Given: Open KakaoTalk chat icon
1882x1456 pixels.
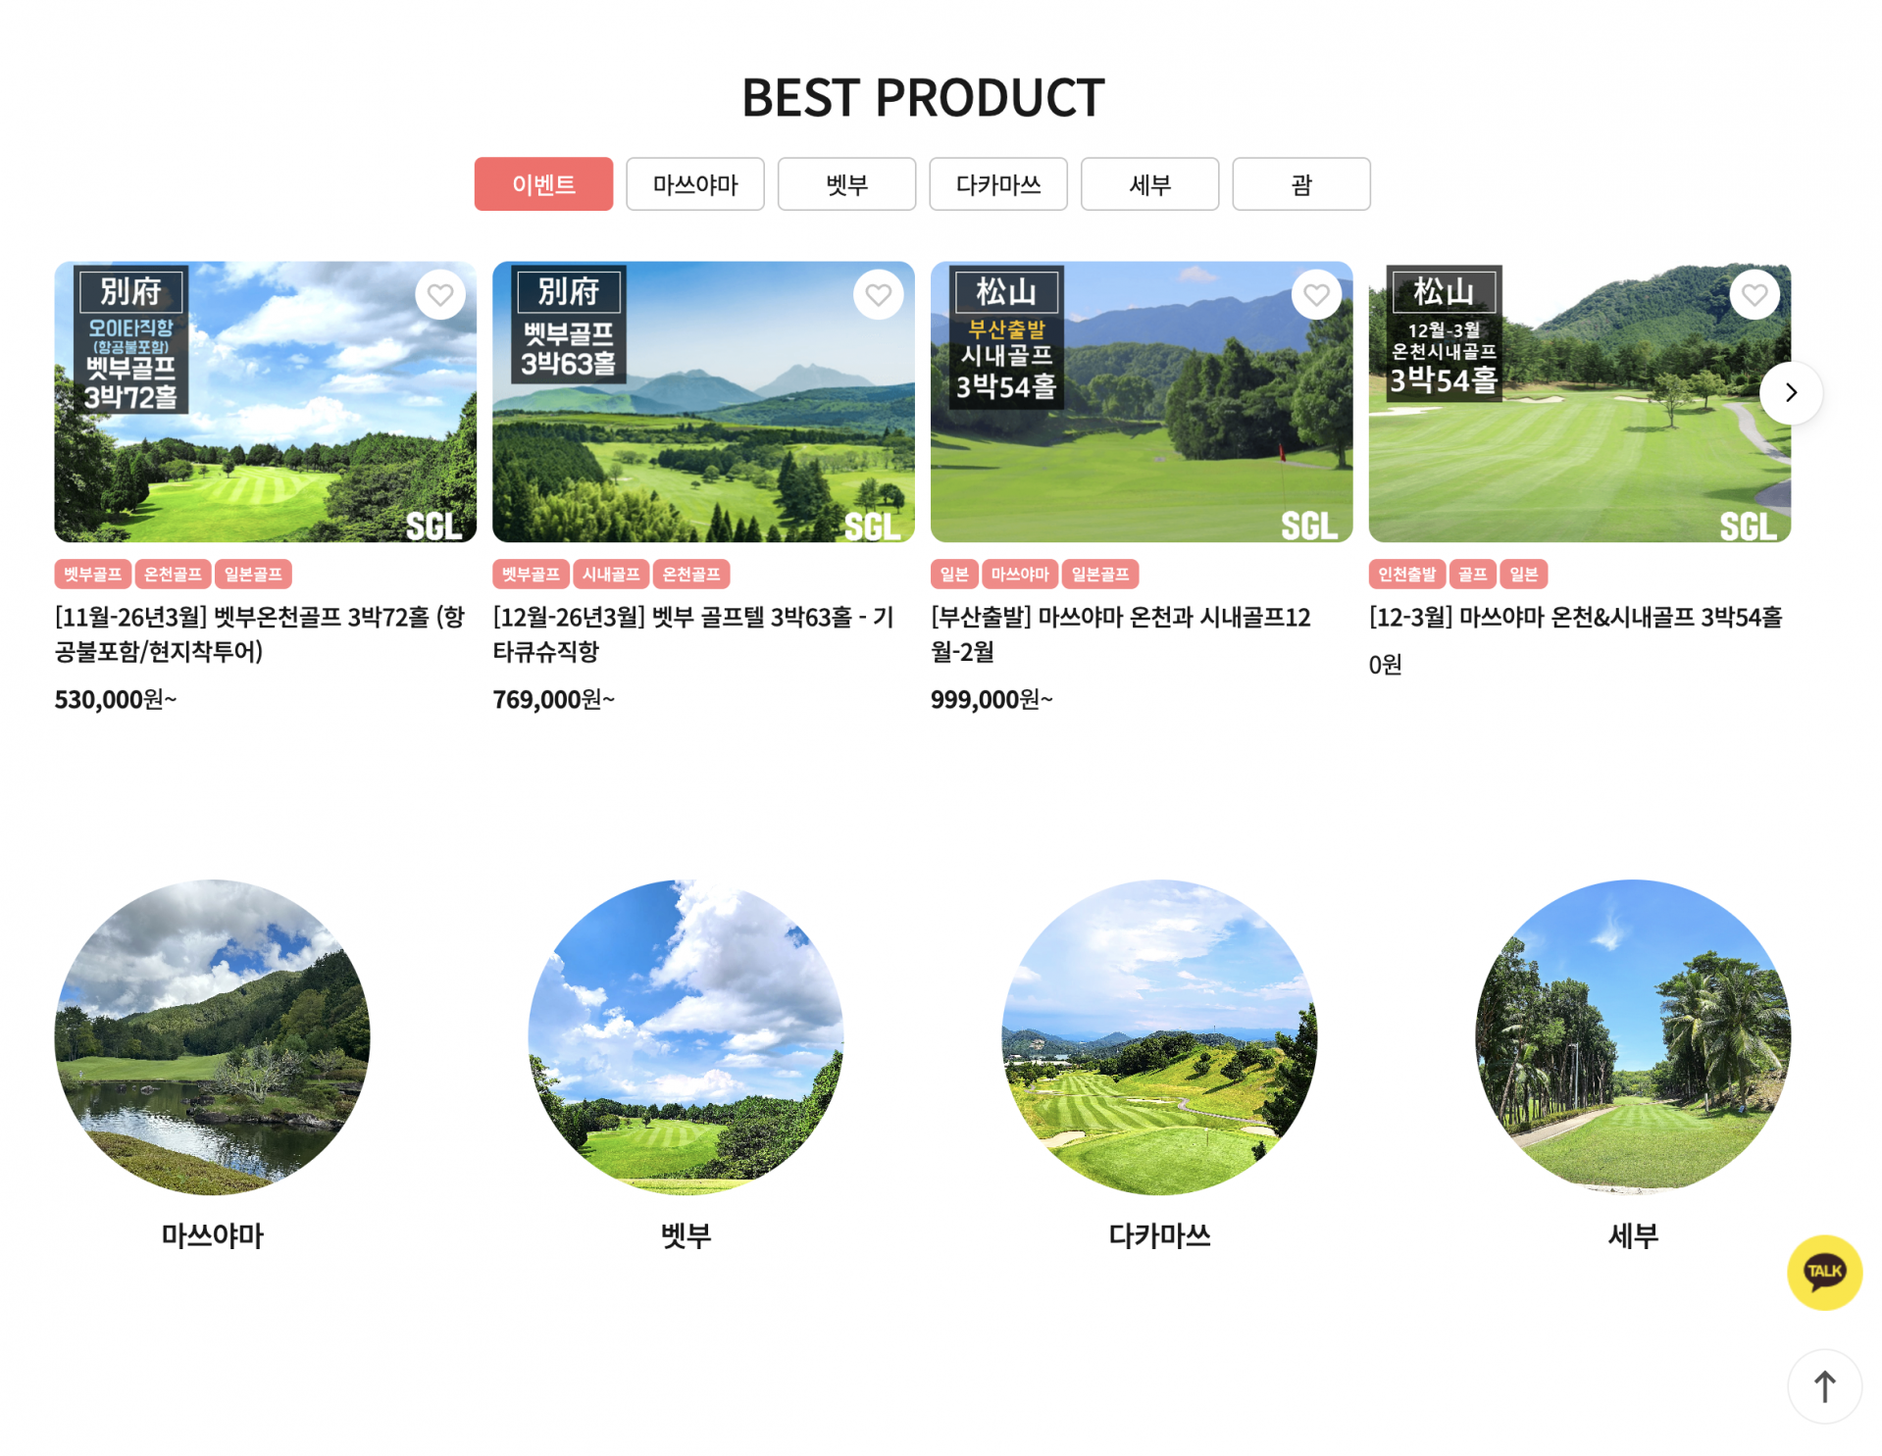Looking at the screenshot, I should [1824, 1272].
